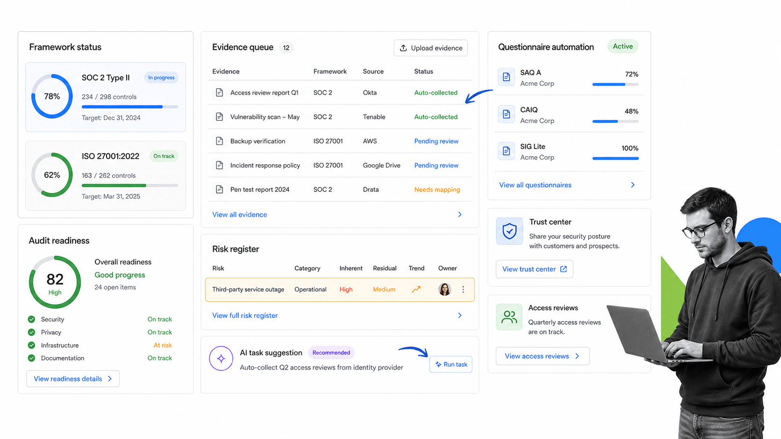Run the recommended AI task
The width and height of the screenshot is (781, 439).
(451, 364)
